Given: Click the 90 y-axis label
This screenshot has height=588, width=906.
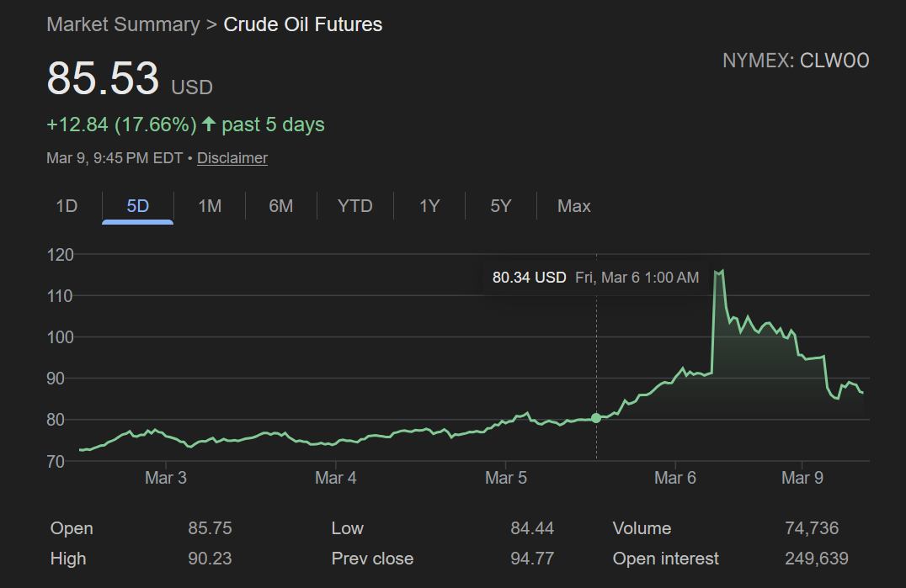Looking at the screenshot, I should click(x=56, y=379).
